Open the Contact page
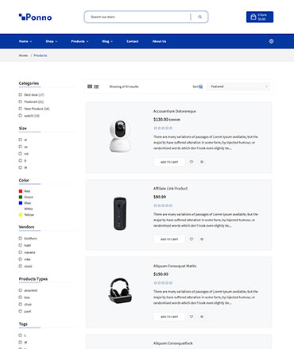Image resolution: width=294 pixels, height=349 pixels. pyautogui.click(x=133, y=41)
